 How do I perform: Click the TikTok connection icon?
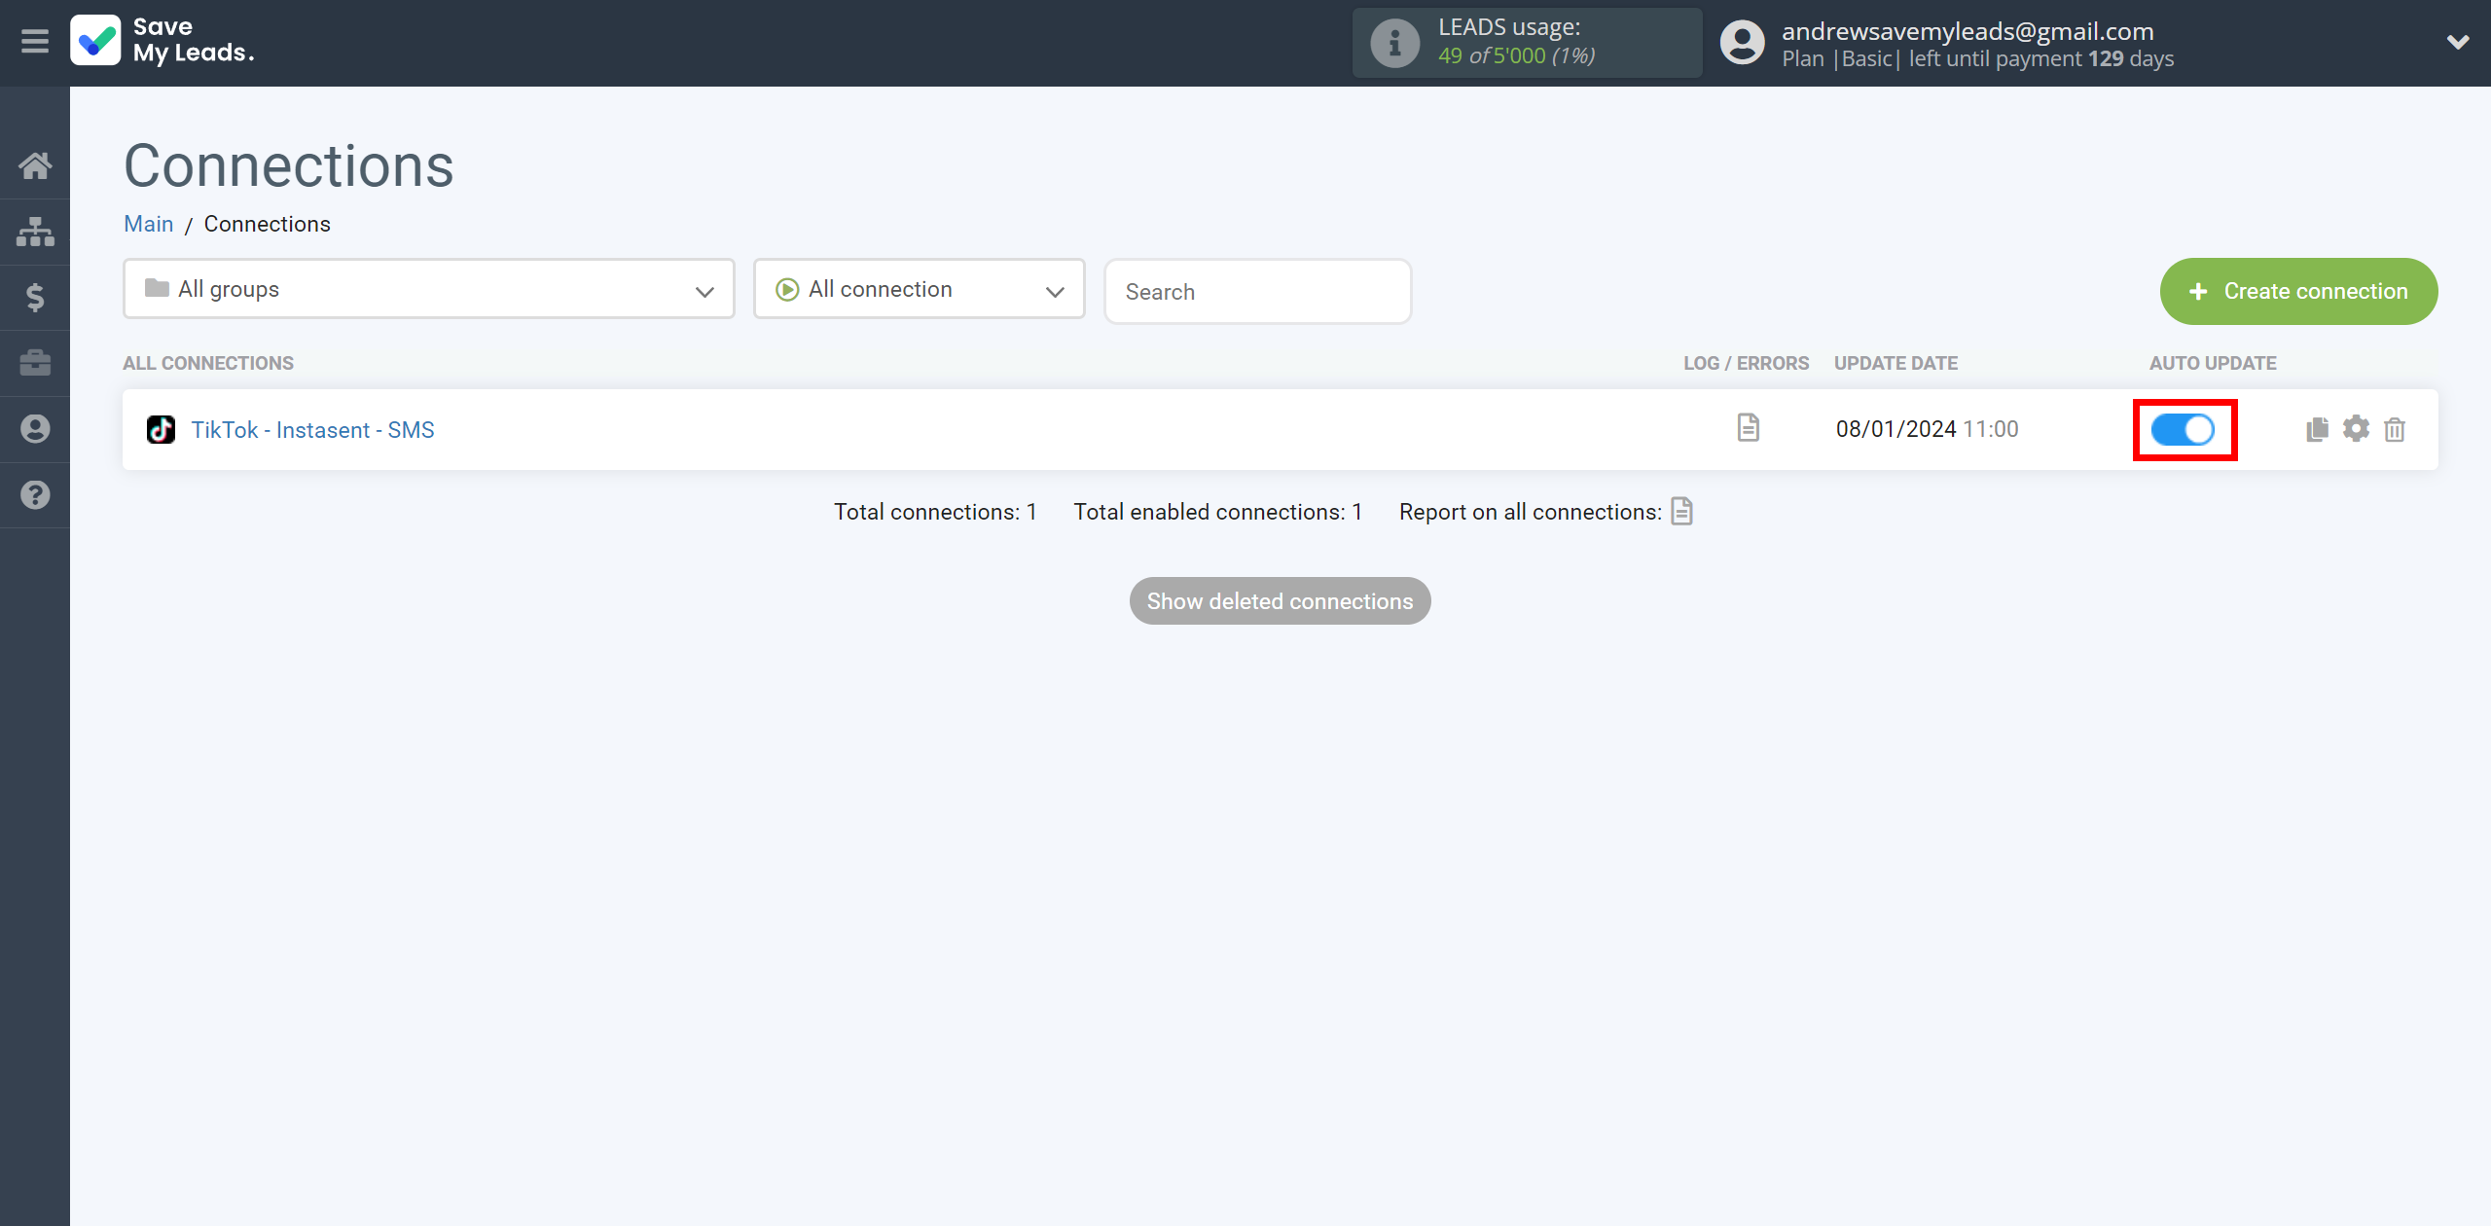(x=158, y=429)
